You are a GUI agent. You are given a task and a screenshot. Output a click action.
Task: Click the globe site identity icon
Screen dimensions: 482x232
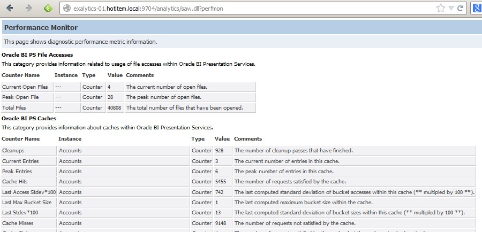coord(67,8)
